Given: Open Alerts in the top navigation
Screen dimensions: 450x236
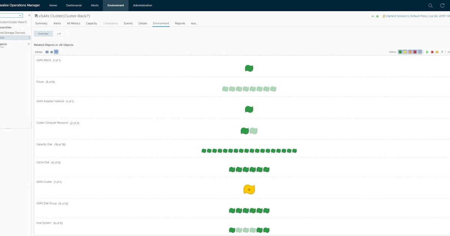Looking at the screenshot, I should [94, 5].
